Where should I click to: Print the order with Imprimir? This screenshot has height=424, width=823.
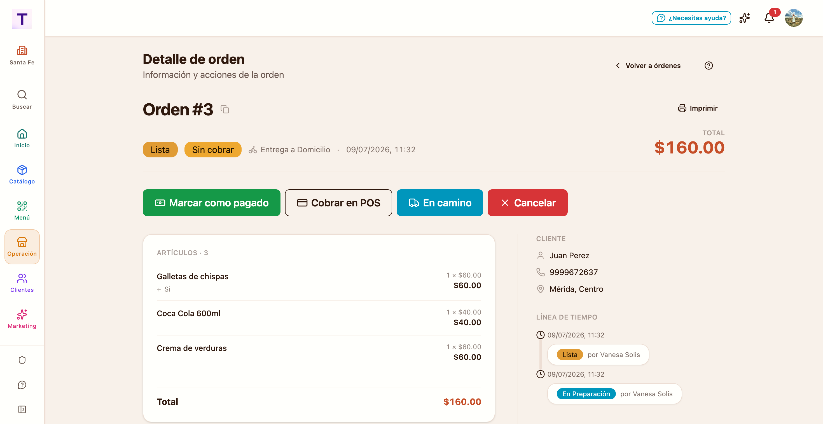pyautogui.click(x=698, y=108)
